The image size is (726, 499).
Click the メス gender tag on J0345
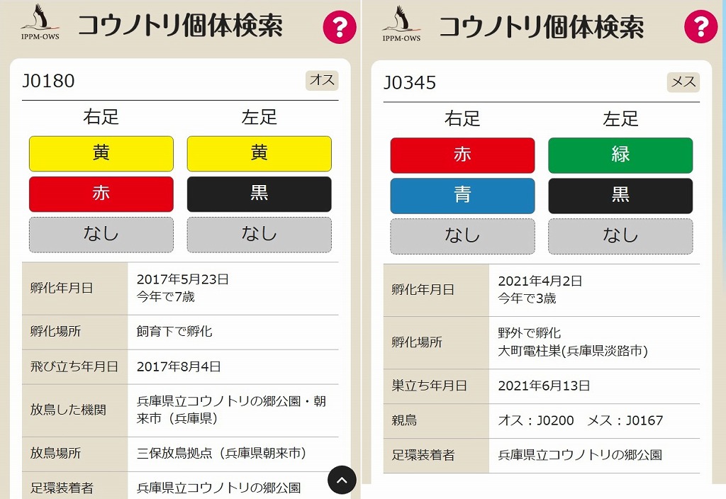683,82
